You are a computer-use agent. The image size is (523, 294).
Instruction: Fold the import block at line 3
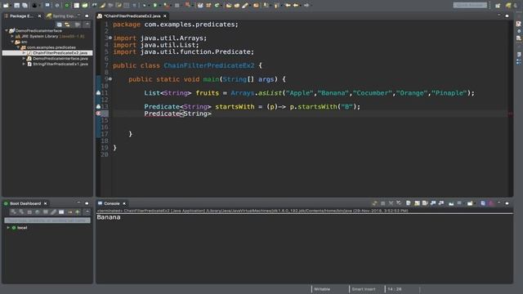[110, 38]
